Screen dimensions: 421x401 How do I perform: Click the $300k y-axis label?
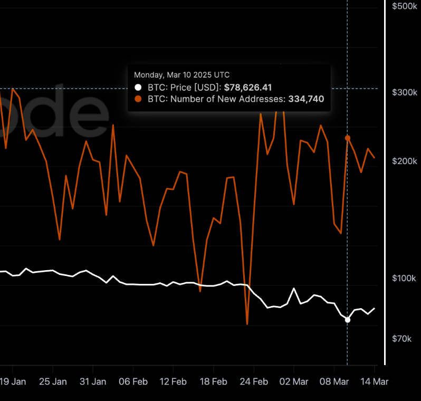click(x=405, y=93)
